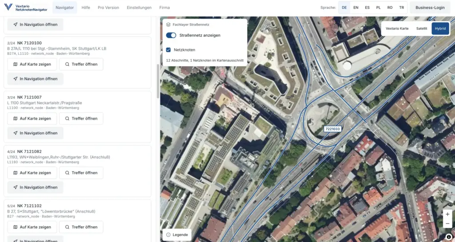Select ES language
455x242 pixels.
click(367, 8)
